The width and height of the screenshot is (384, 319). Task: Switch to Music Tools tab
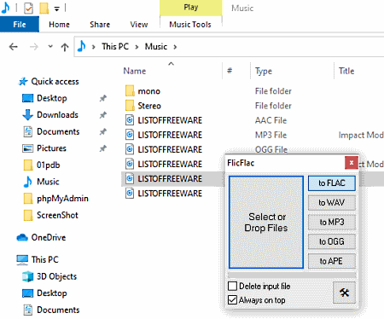[x=190, y=25]
